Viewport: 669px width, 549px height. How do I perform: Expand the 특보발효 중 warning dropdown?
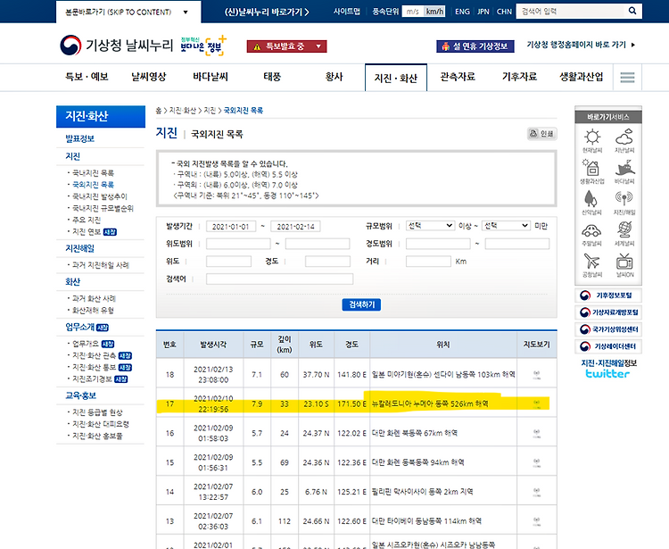click(x=286, y=46)
